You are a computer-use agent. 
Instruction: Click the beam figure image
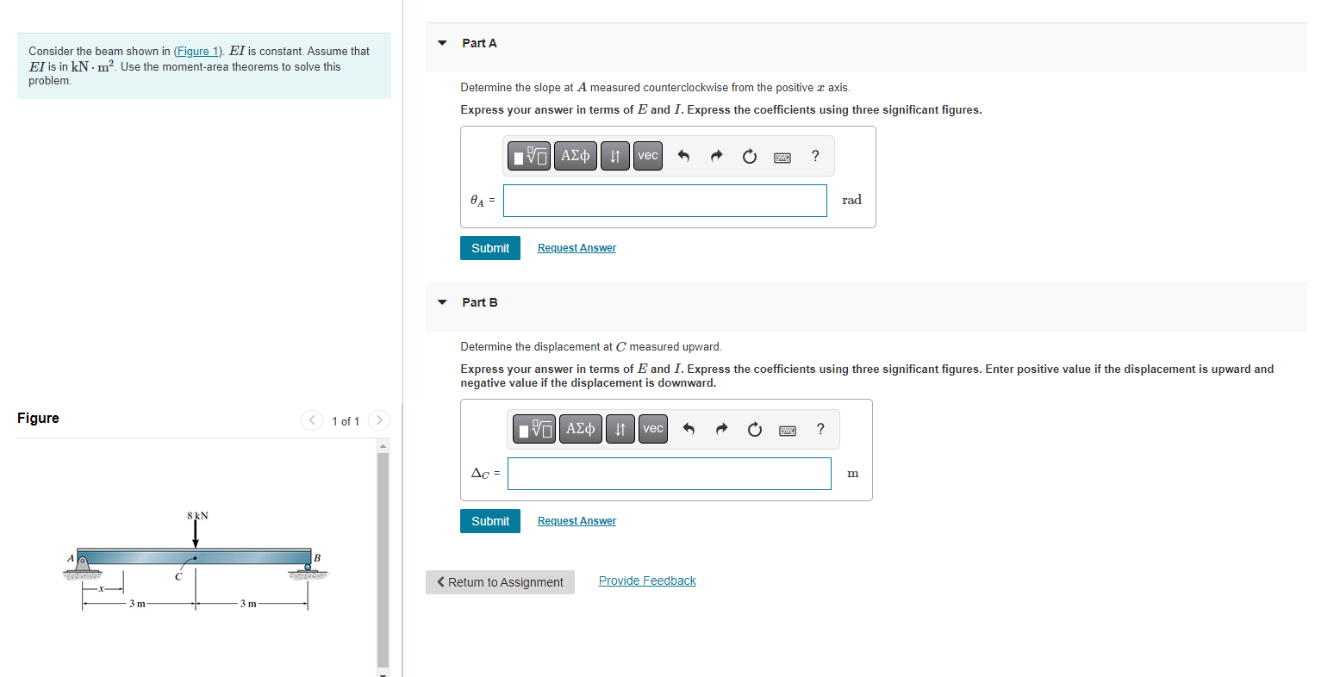click(x=196, y=561)
